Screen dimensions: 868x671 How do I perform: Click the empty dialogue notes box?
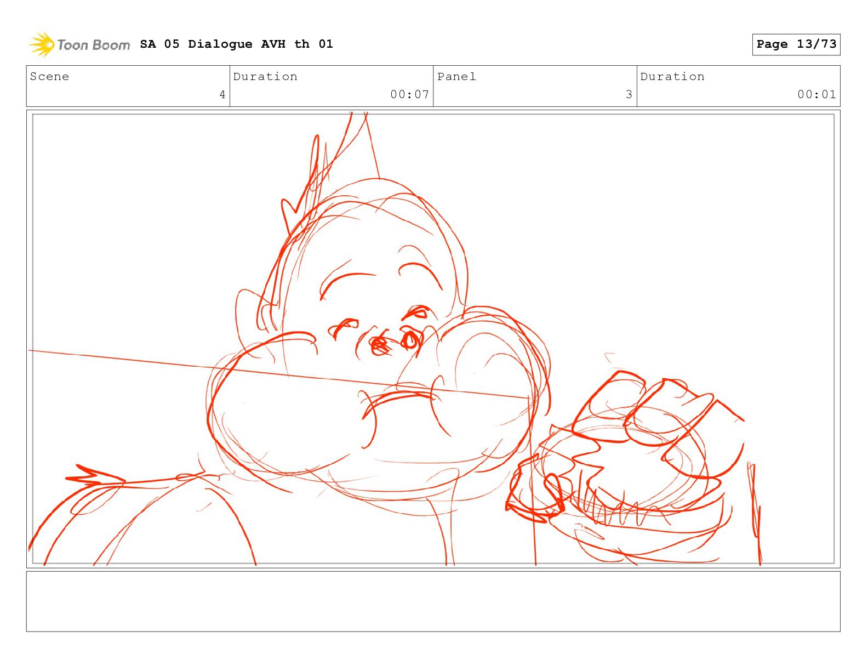(433, 601)
